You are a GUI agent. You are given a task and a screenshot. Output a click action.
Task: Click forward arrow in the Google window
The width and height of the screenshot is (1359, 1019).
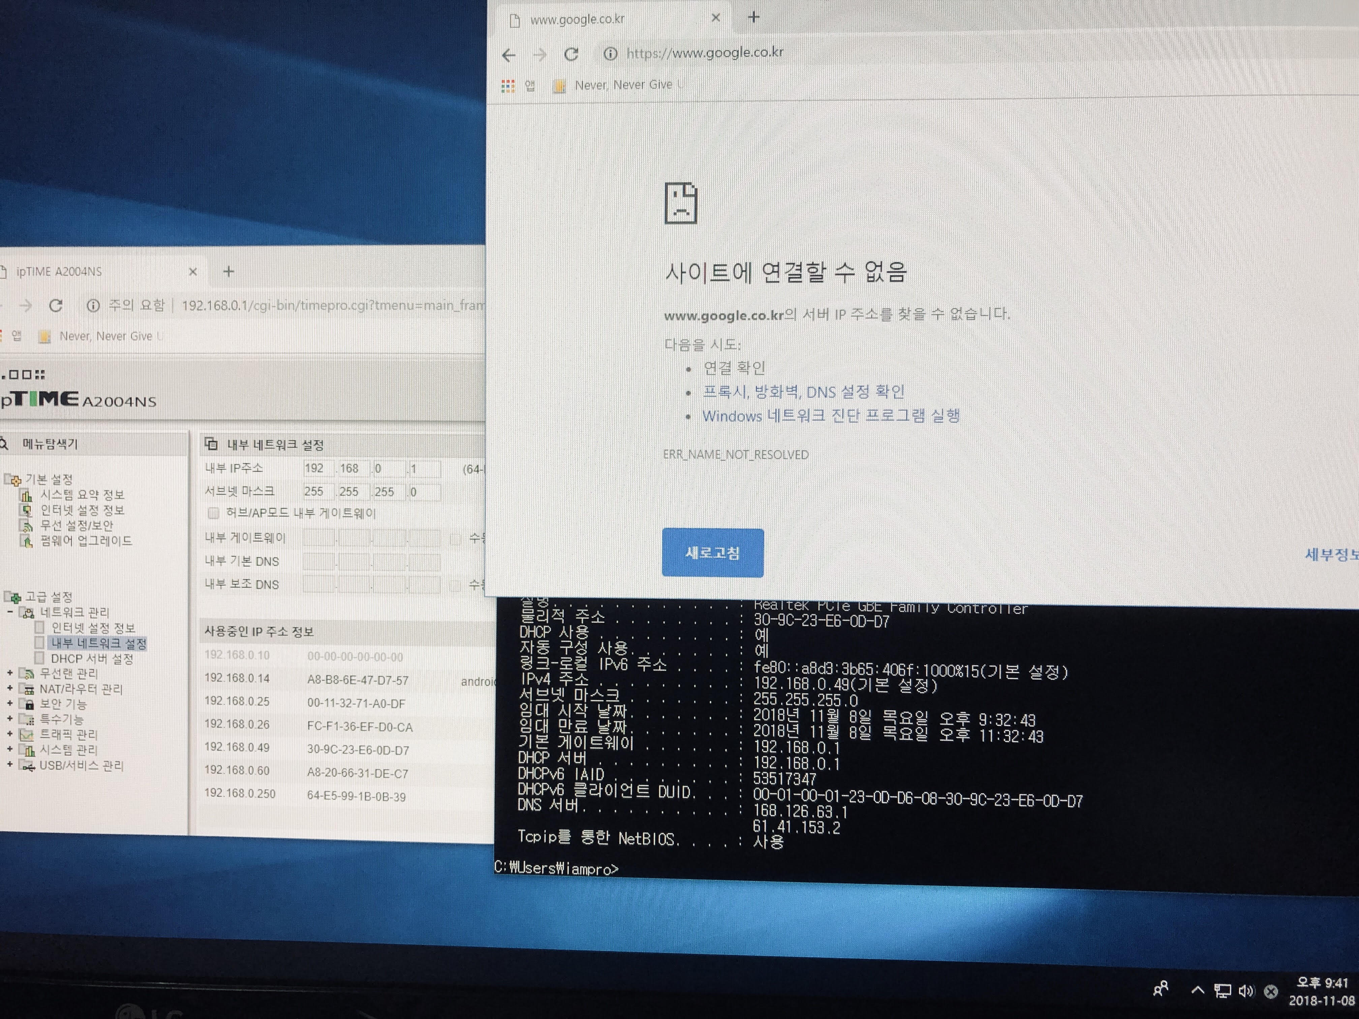coord(539,55)
